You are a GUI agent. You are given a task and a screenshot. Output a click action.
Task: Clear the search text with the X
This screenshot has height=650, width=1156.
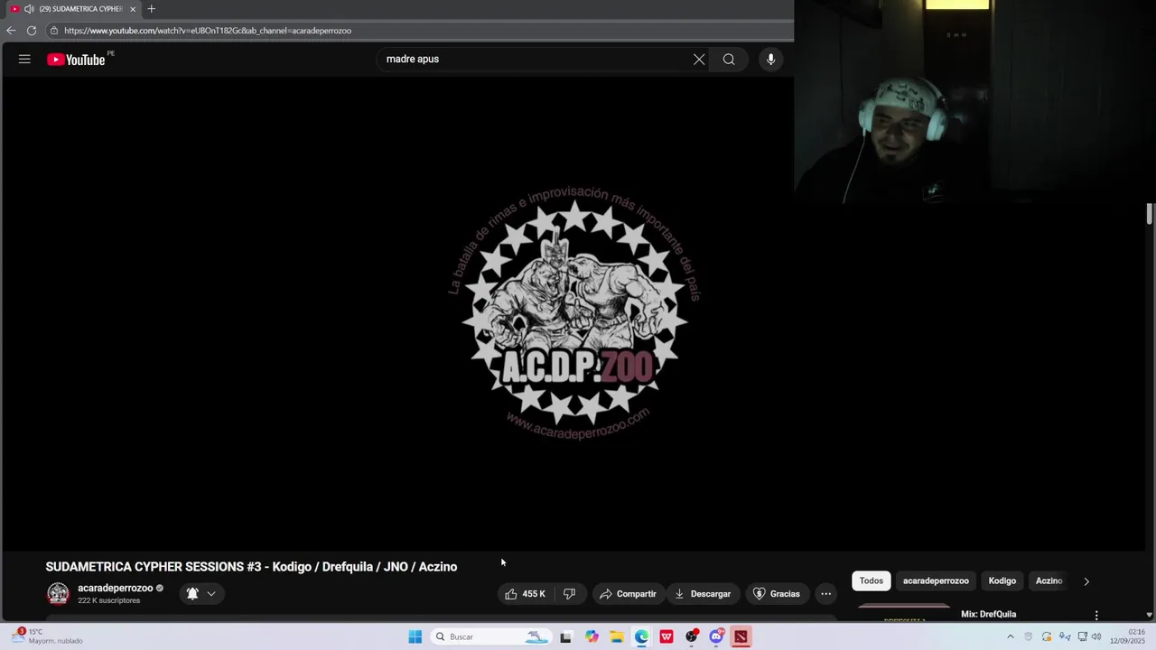699,60
